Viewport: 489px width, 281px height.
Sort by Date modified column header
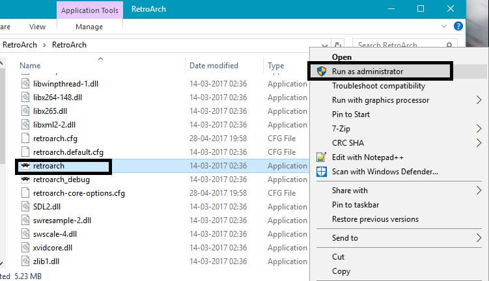[x=214, y=66]
